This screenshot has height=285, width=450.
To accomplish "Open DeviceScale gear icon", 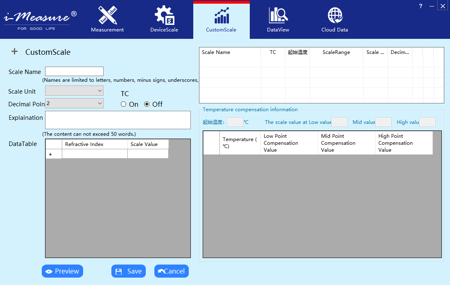I will [x=164, y=16].
